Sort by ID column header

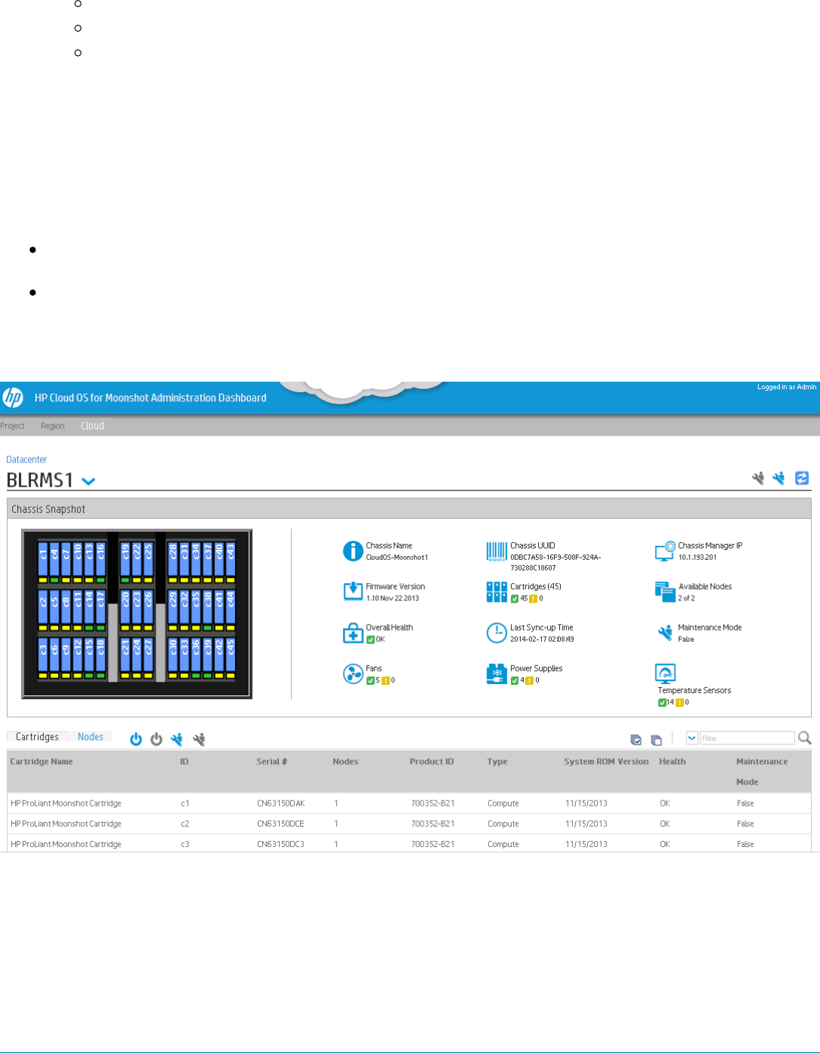[185, 762]
